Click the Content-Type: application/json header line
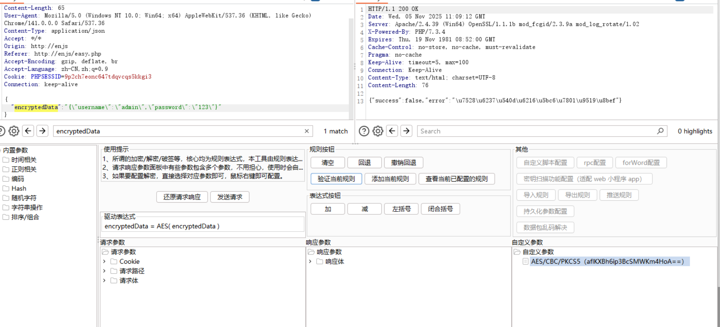Image resolution: width=720 pixels, height=327 pixels. [54, 31]
